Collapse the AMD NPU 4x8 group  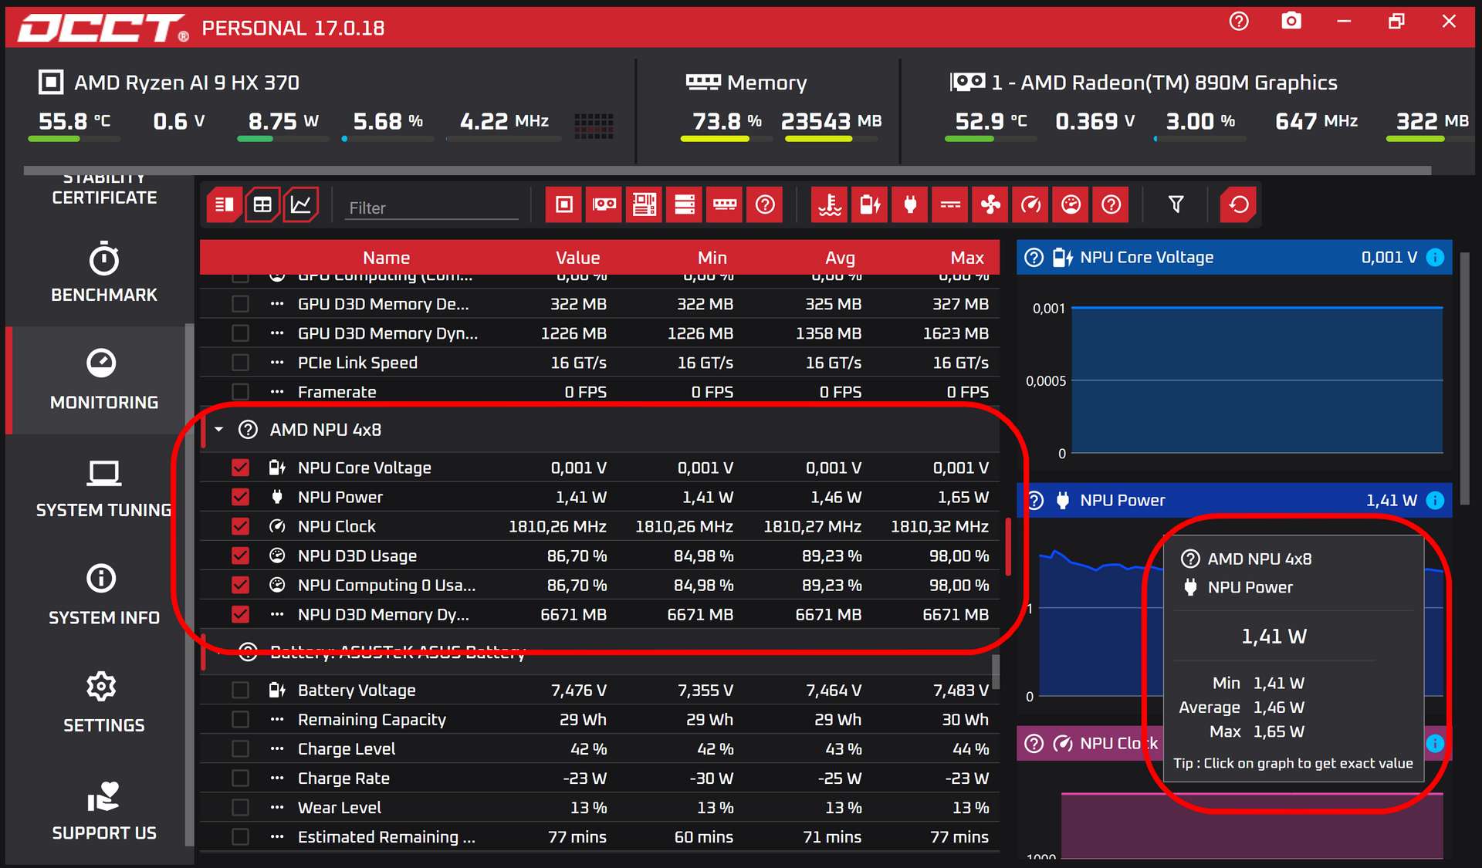coord(219,430)
